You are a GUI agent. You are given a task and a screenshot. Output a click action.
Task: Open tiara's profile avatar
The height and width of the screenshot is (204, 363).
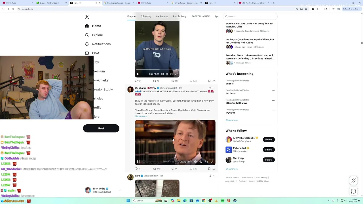point(130,177)
